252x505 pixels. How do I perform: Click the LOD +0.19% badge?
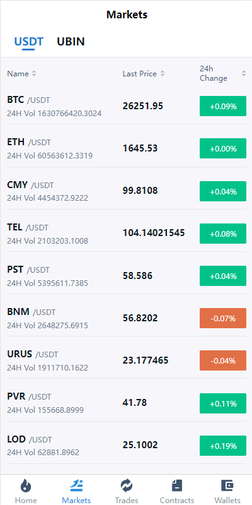tap(223, 446)
